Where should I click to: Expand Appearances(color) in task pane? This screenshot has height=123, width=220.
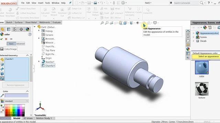pos(193,33)
